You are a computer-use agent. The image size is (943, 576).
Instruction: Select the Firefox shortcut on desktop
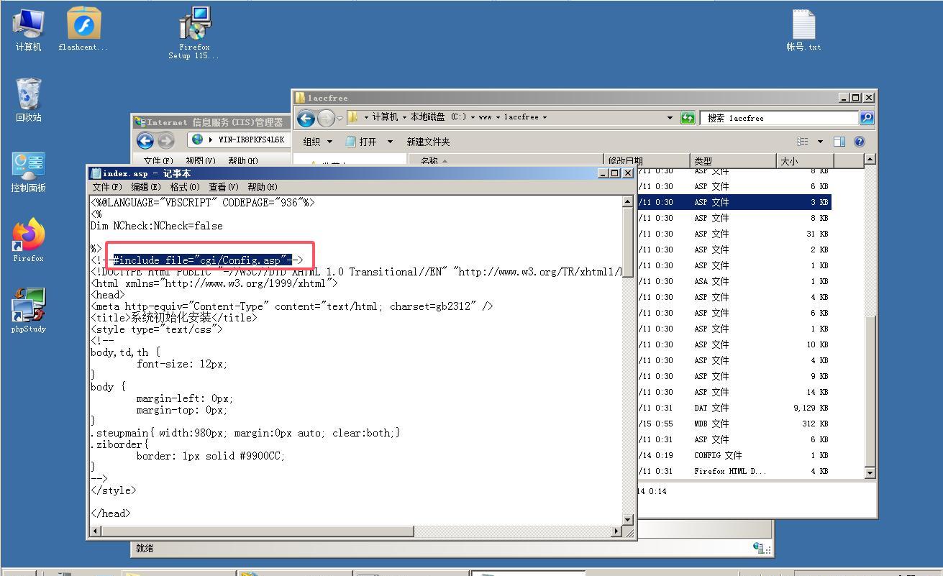pyautogui.click(x=28, y=241)
